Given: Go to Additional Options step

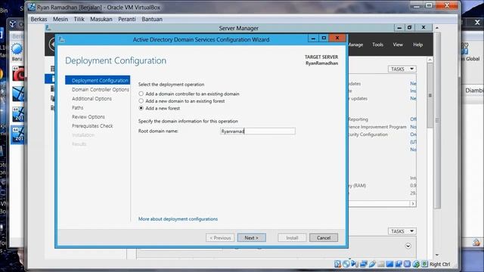Looking at the screenshot, I should point(92,99).
